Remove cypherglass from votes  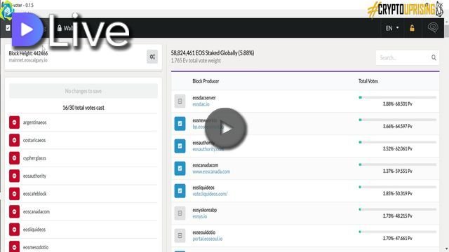pos(14,158)
